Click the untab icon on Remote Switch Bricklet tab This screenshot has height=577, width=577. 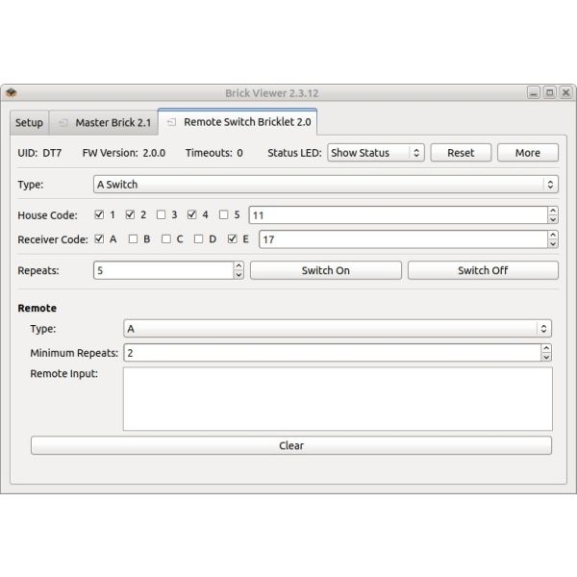[x=171, y=122]
